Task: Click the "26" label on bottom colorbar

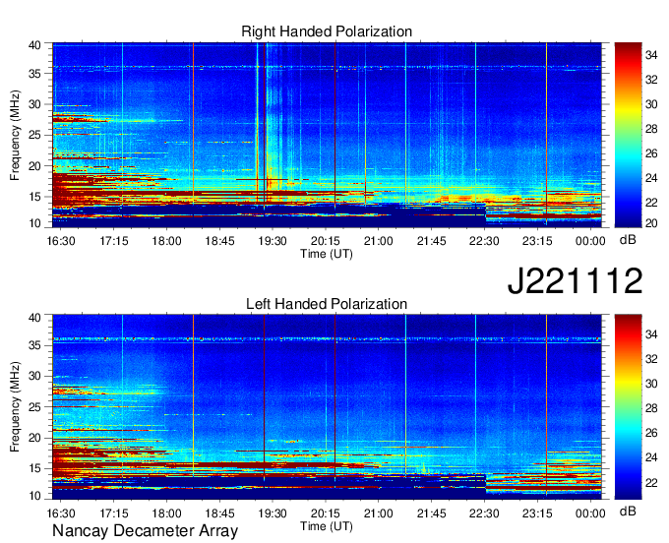Action: (x=651, y=433)
